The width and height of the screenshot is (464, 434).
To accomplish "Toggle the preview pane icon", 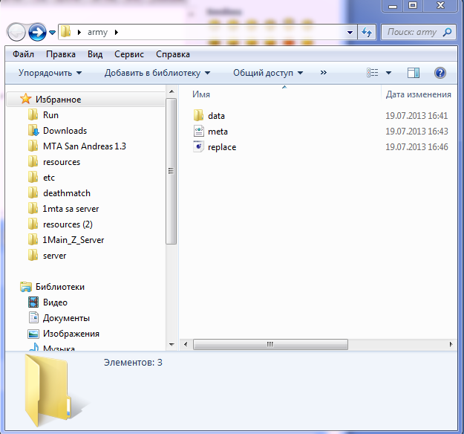I will point(413,73).
